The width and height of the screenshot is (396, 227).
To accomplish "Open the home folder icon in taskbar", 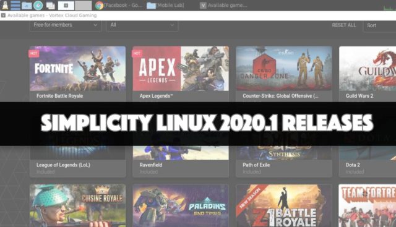I will pos(27,6).
